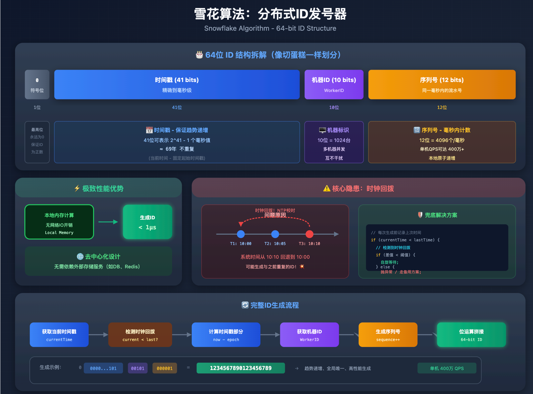
Task: Click the warning triangle beside 核心隐患：时钟回拨
Action: coord(327,189)
